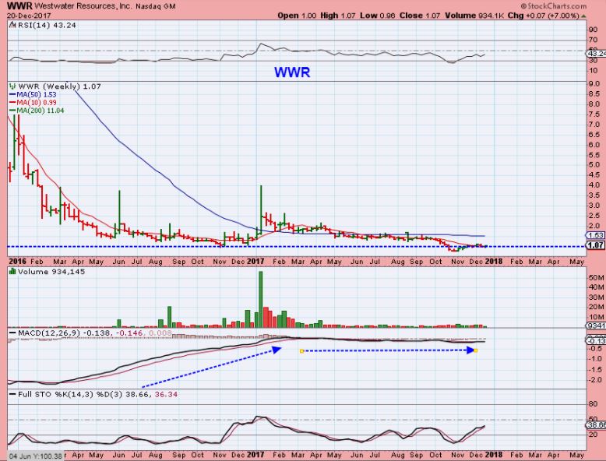Image resolution: width=606 pixels, height=461 pixels.
Task: Click the High 1.07 value
Action: [338, 16]
